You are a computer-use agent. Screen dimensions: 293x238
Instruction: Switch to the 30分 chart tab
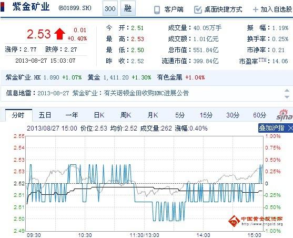[233, 115]
